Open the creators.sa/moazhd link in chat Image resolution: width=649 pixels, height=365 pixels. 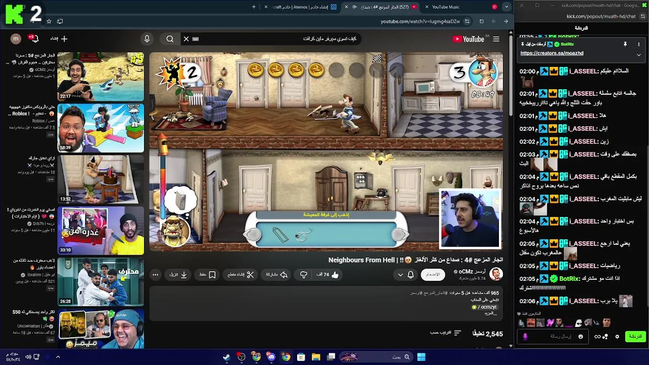(x=552, y=53)
